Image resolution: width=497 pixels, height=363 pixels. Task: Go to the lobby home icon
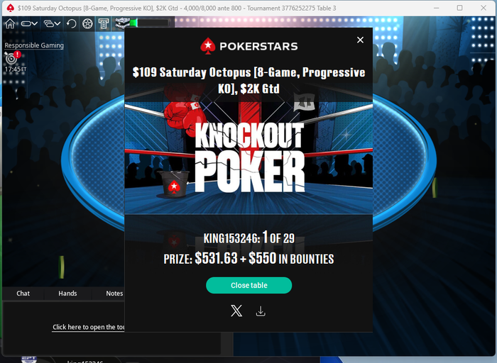(x=10, y=23)
